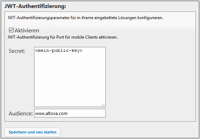Click the Aktivieren label text
Image resolution: width=200 pixels, height=139 pixels.
(27, 31)
